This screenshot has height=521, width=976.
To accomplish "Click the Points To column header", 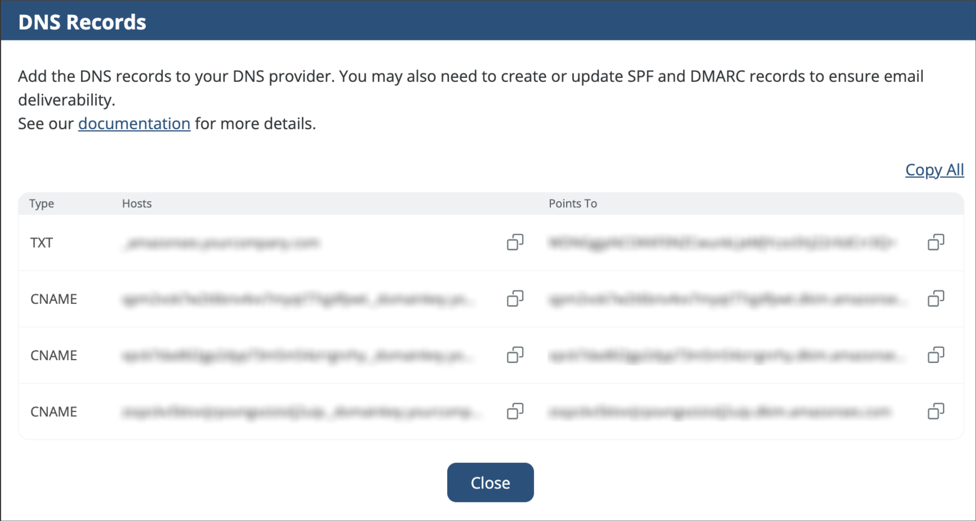I will point(572,203).
